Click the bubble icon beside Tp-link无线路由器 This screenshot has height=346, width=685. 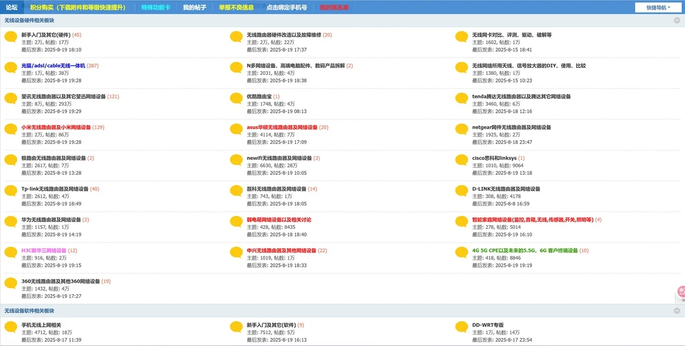pos(11,191)
